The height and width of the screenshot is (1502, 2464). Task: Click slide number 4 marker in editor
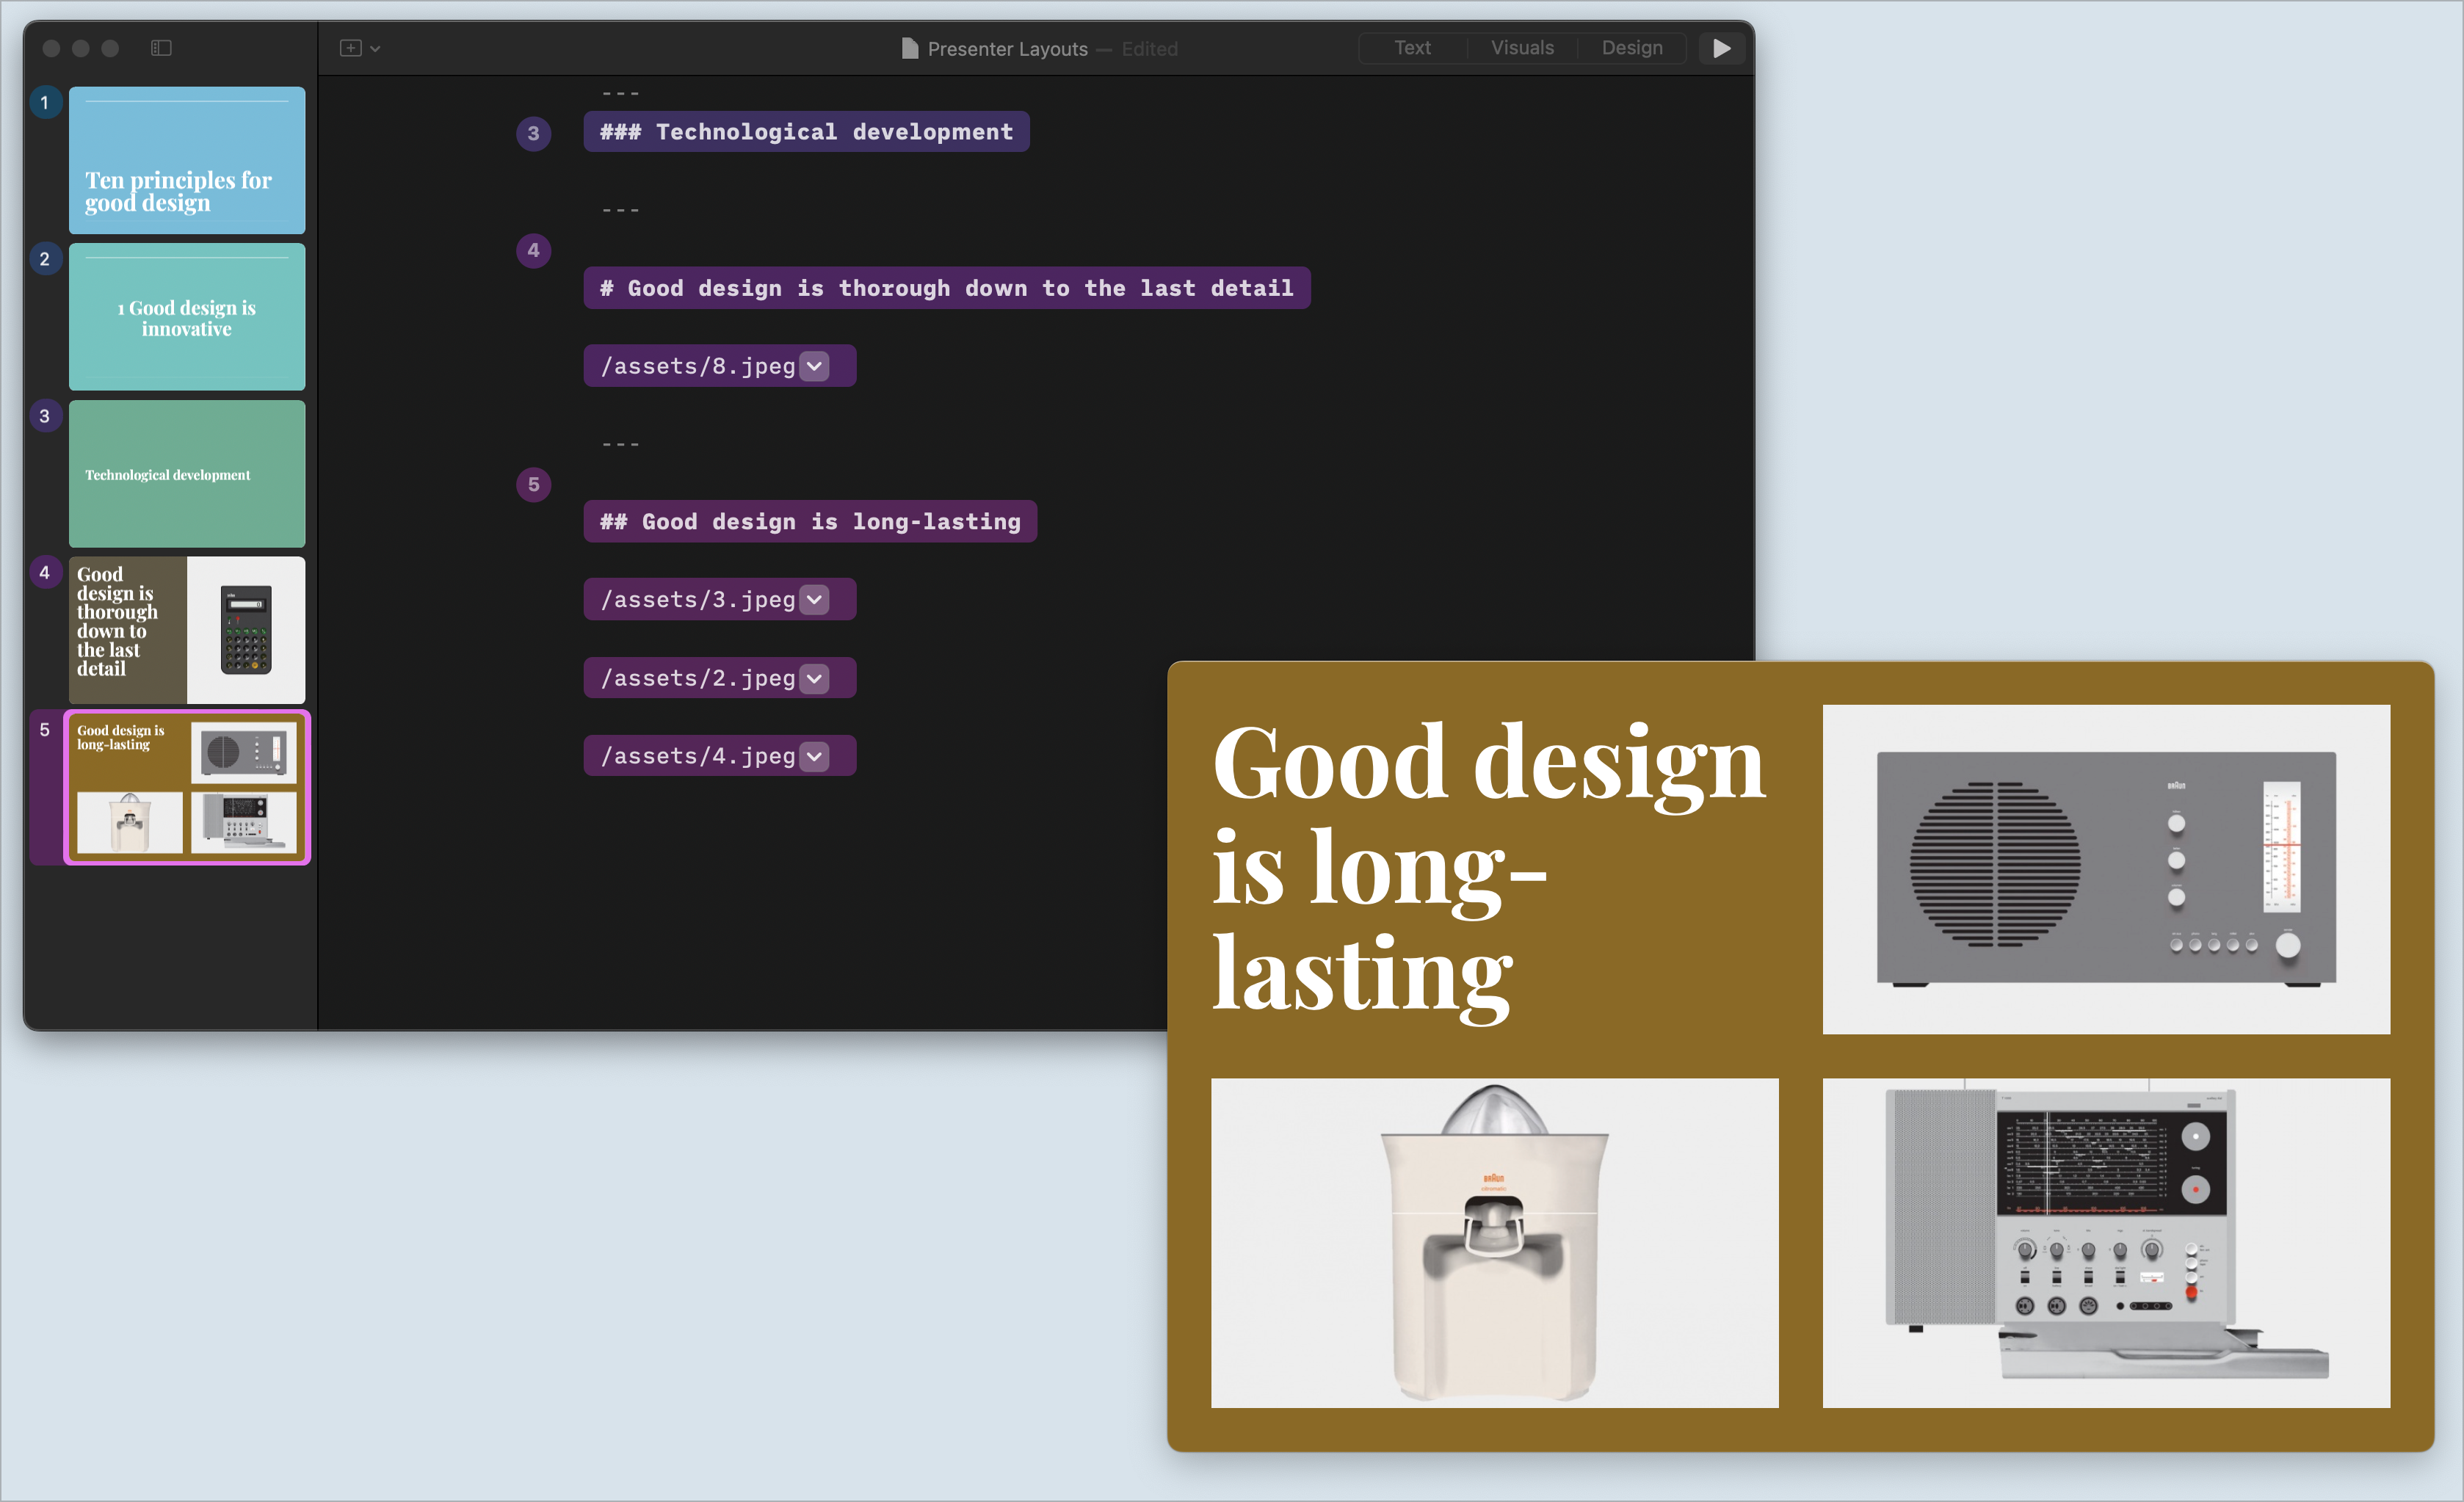pos(533,250)
